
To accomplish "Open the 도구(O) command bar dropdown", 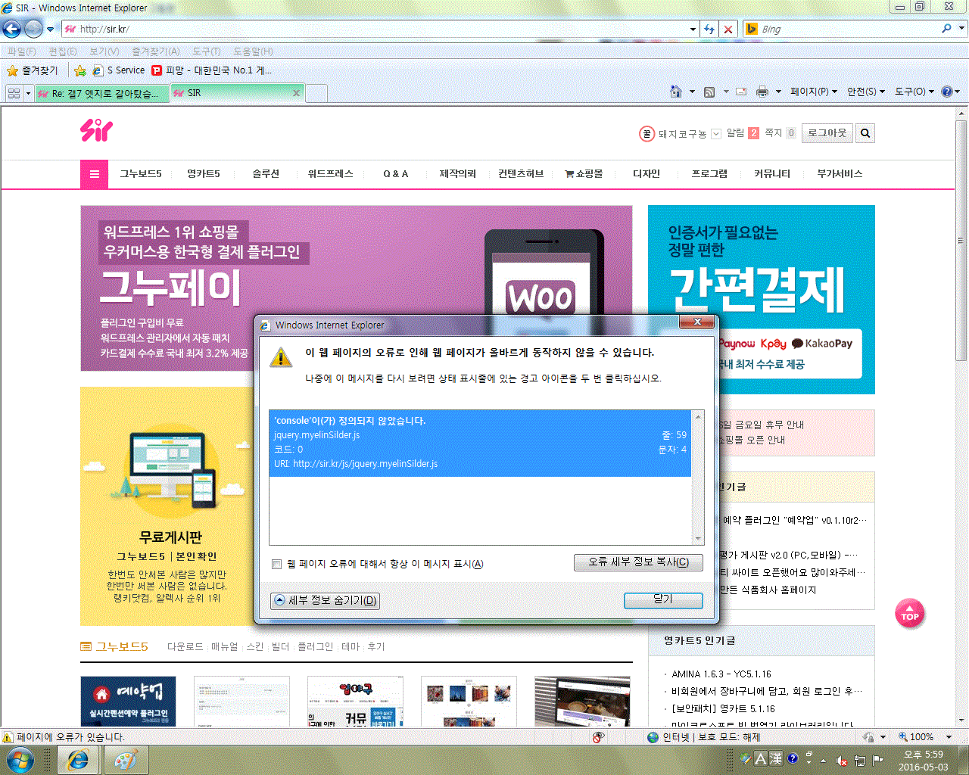I will [914, 92].
